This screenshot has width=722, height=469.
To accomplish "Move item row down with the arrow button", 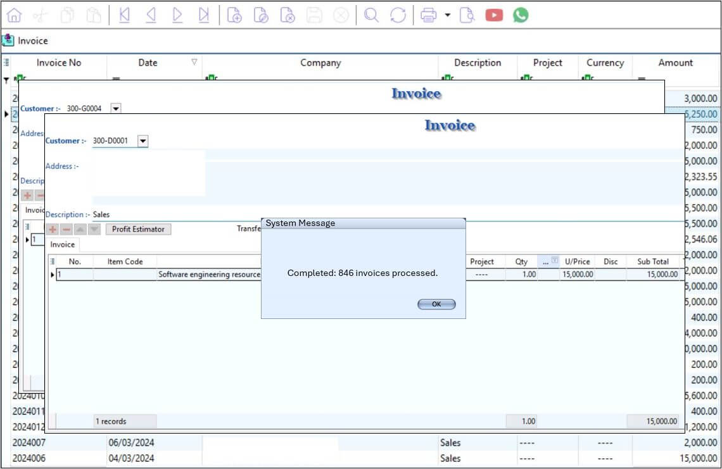I will tap(94, 229).
